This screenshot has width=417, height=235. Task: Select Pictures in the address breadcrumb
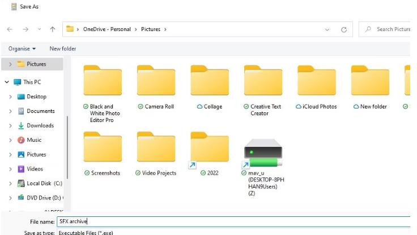(x=151, y=29)
